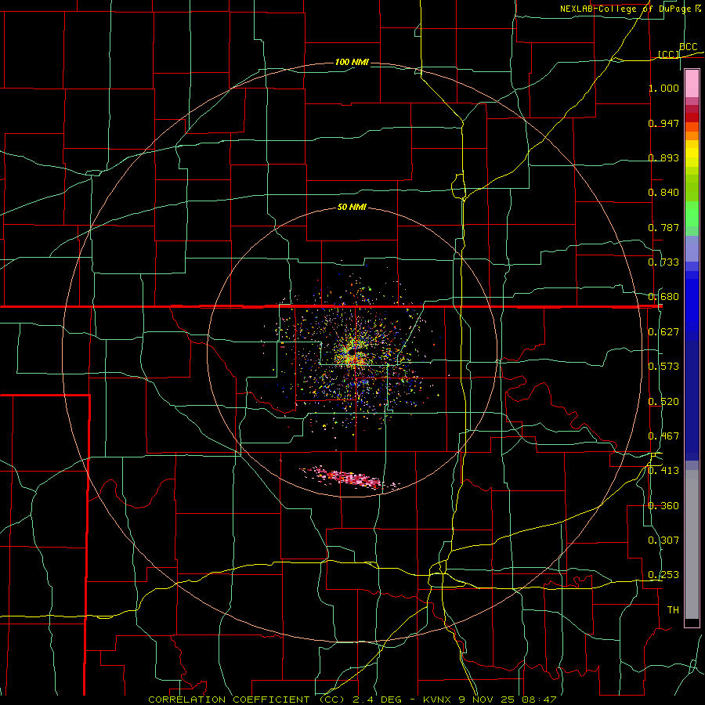Select the 0.573 value on the color scale
The image size is (705, 705).
point(663,367)
